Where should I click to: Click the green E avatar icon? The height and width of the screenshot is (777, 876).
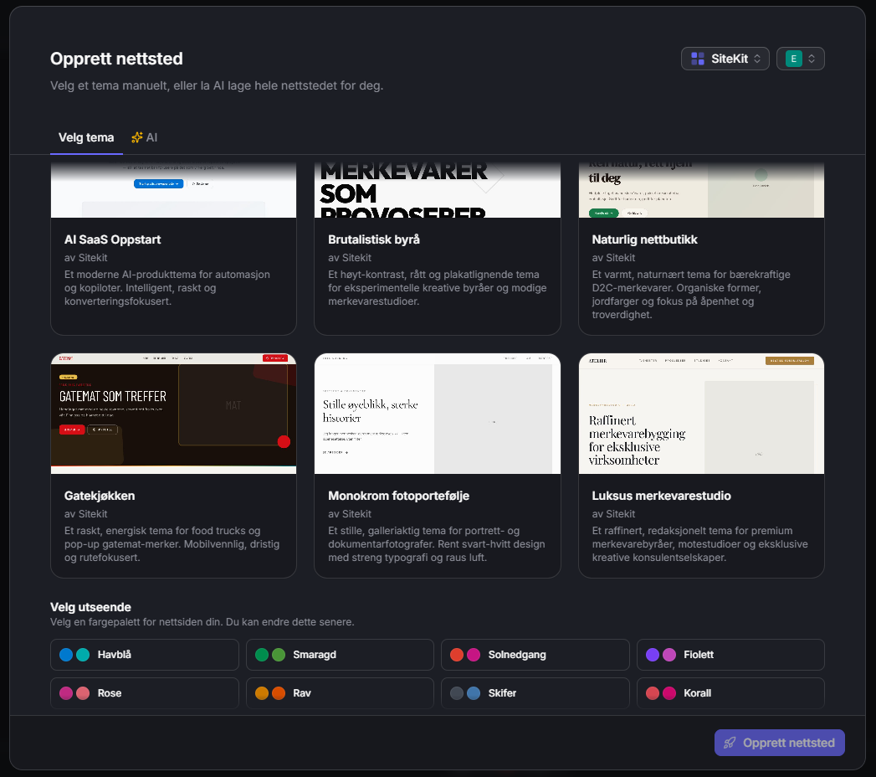793,59
